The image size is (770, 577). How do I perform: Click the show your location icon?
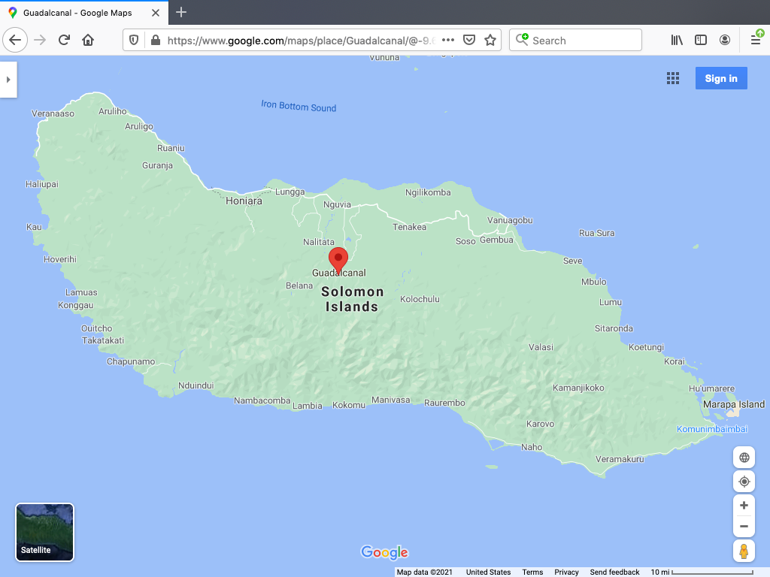(744, 482)
